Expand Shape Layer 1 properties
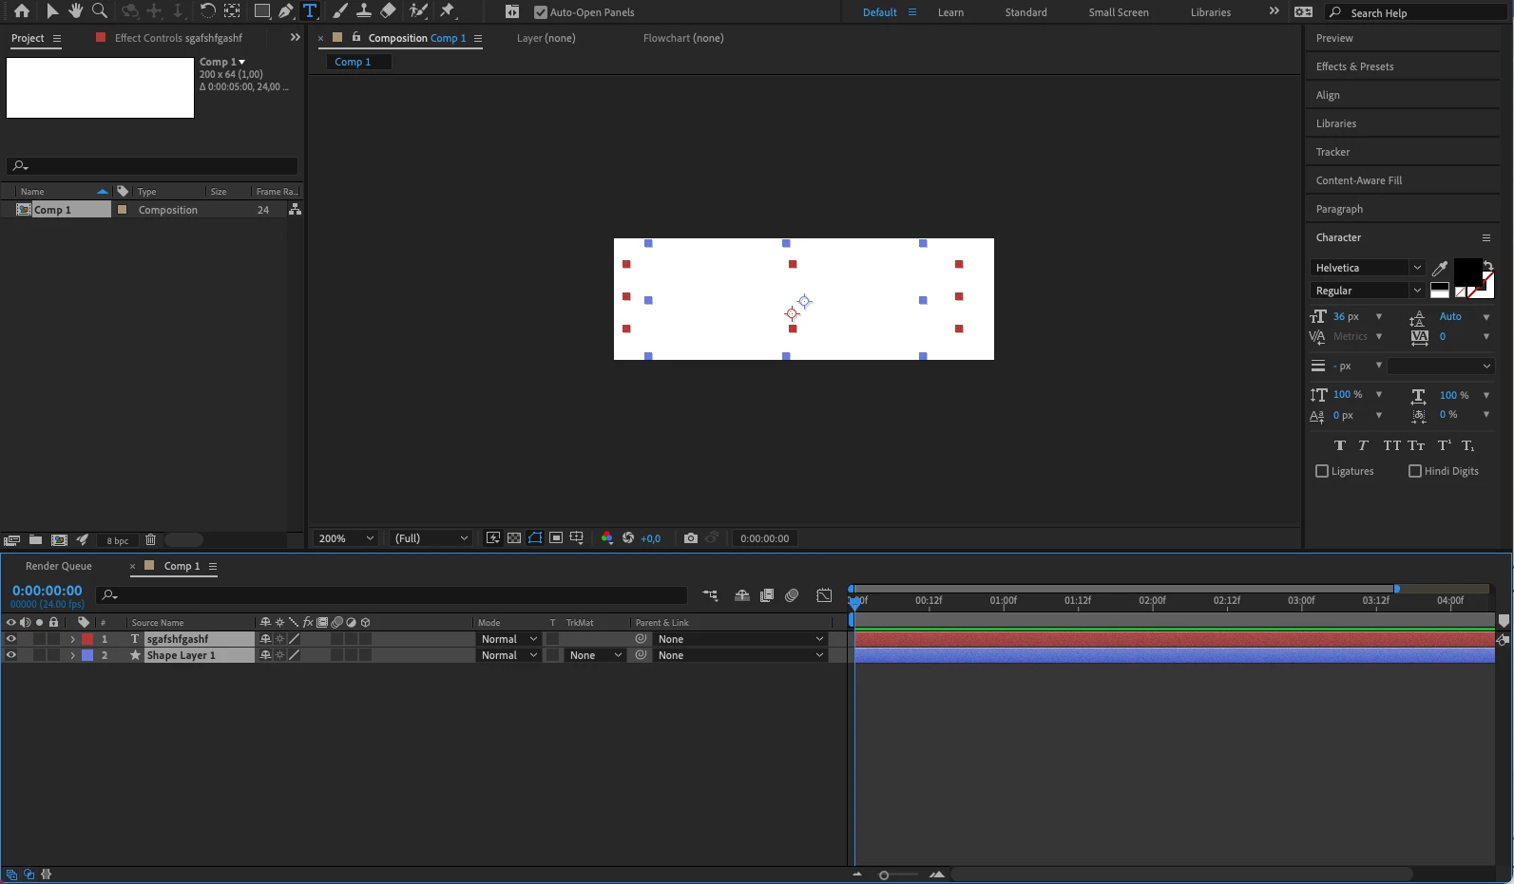 coord(72,655)
